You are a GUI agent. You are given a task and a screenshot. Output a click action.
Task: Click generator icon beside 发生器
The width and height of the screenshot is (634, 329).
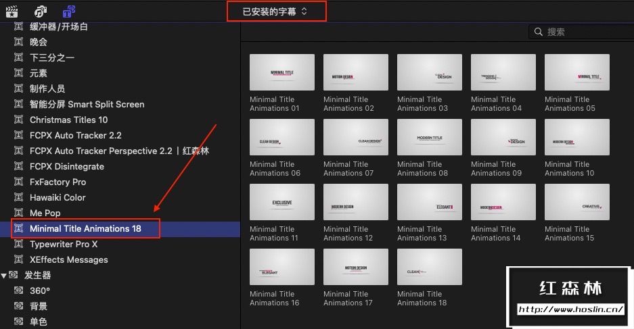(14, 275)
